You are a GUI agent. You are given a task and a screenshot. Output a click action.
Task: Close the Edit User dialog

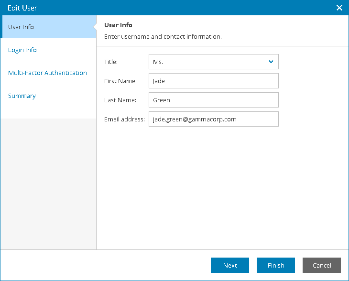pyautogui.click(x=339, y=8)
